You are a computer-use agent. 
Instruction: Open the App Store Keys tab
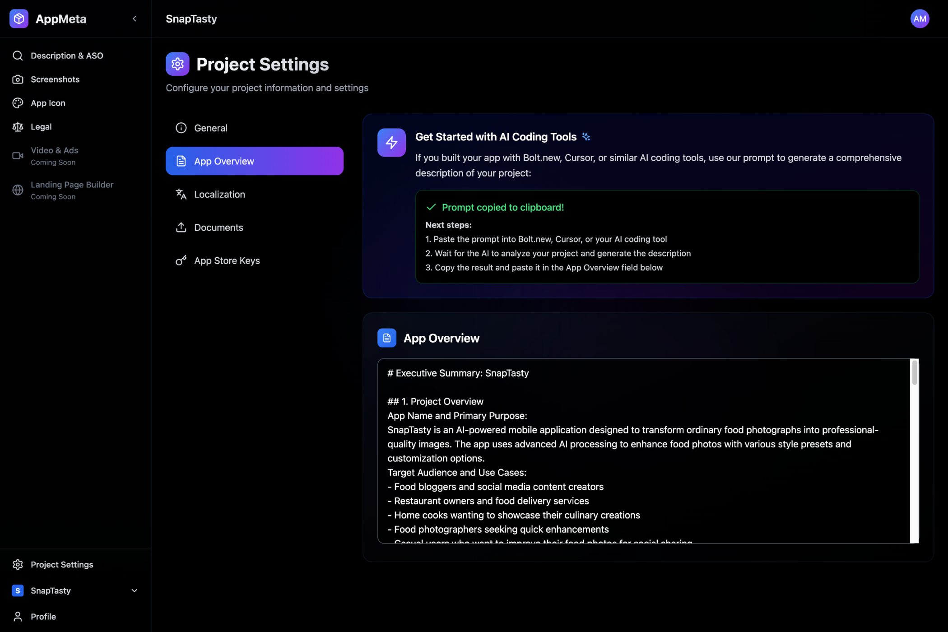coord(227,261)
